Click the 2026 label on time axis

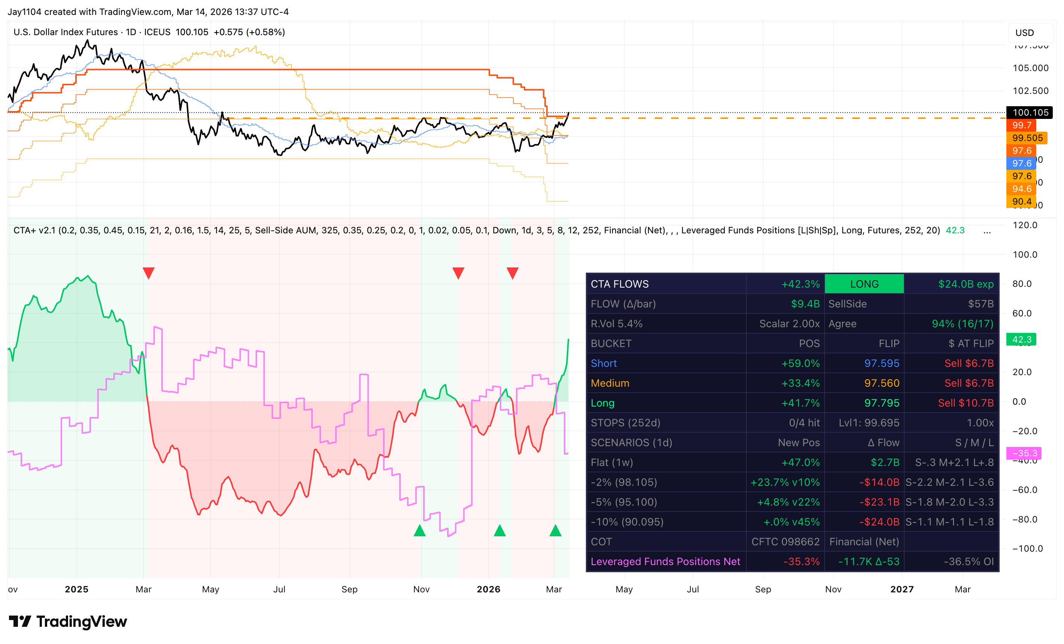(488, 589)
